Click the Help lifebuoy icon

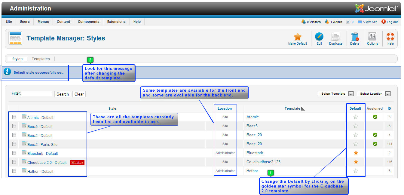pos(390,37)
